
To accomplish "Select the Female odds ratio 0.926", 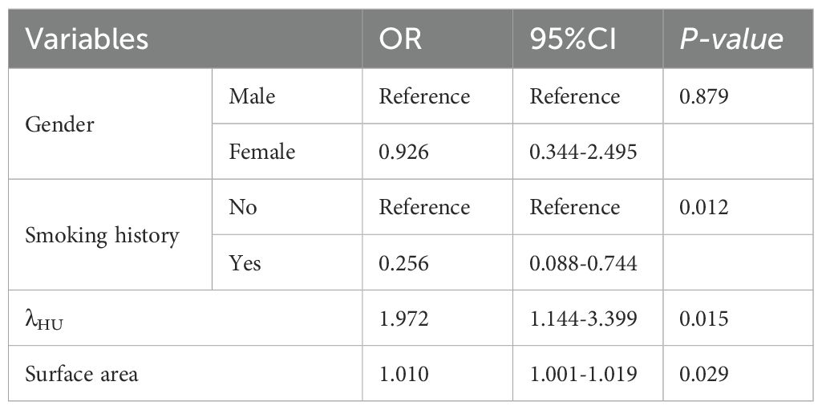I will tap(405, 152).
